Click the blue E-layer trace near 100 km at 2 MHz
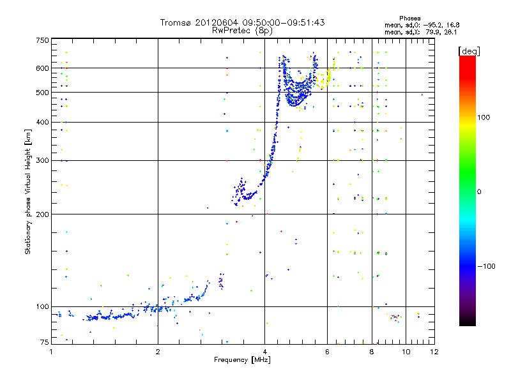511x383 pixels. [158, 308]
